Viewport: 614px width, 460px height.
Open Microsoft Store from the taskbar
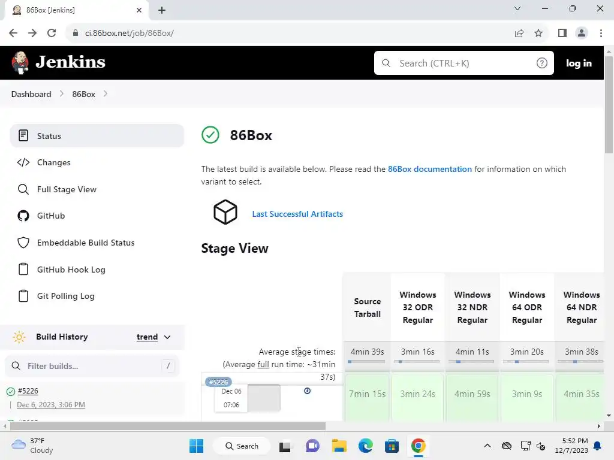point(392,446)
